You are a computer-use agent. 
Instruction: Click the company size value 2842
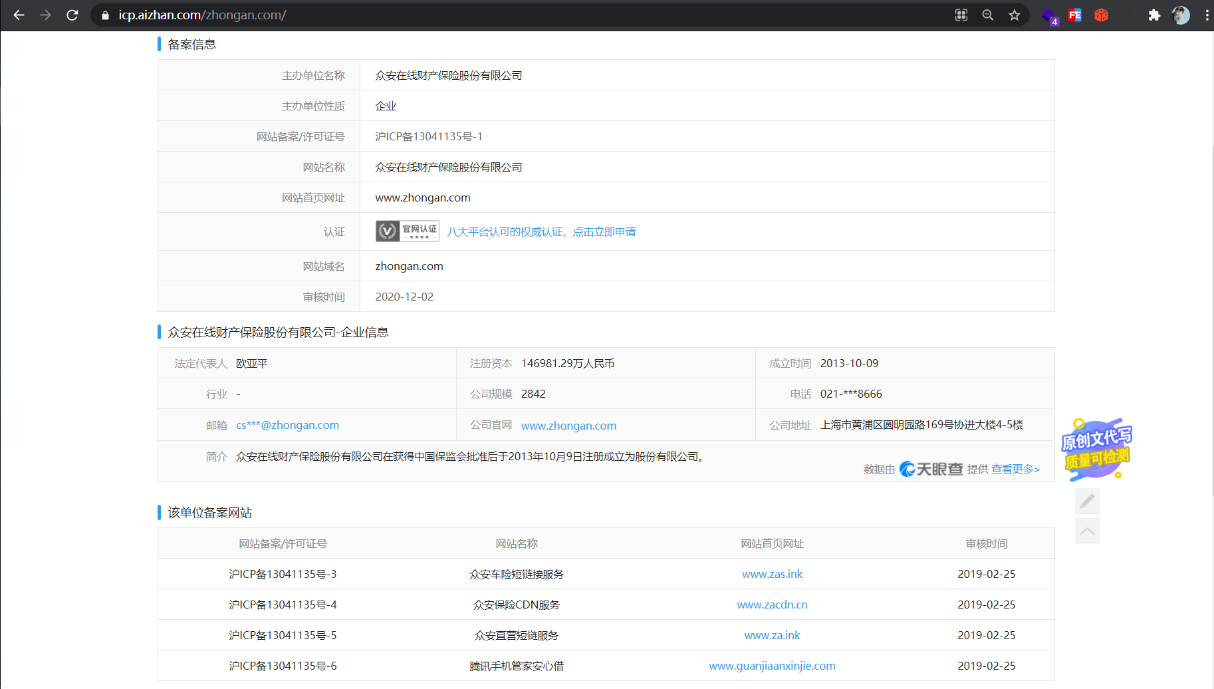tap(533, 394)
